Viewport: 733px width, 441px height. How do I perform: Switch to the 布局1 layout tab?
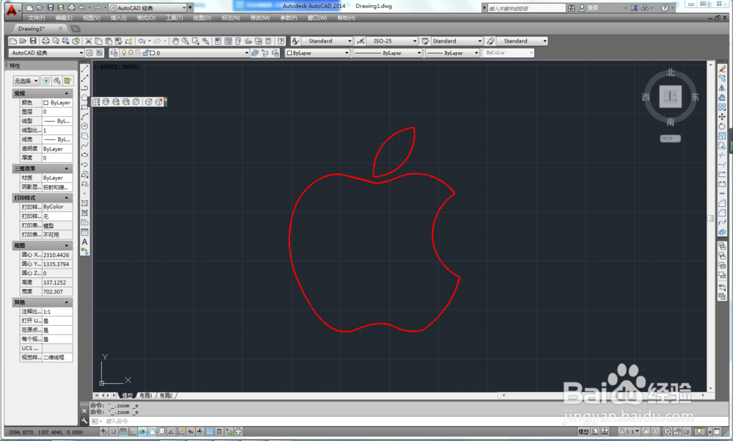[146, 396]
